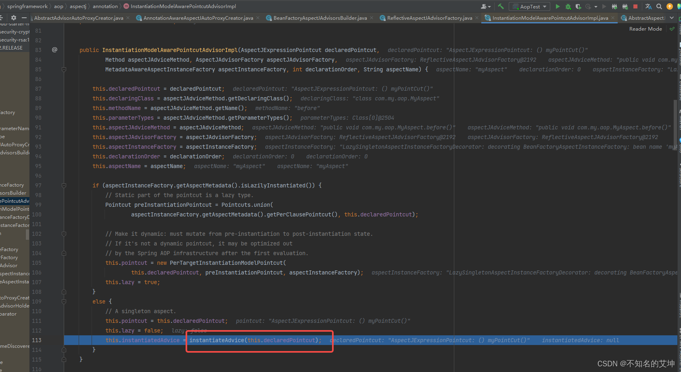
Task: Stop the running process with red square
Action: [635, 6]
